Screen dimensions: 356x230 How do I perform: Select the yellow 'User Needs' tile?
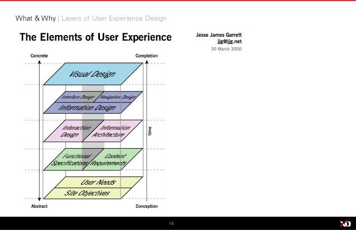pos(99,183)
